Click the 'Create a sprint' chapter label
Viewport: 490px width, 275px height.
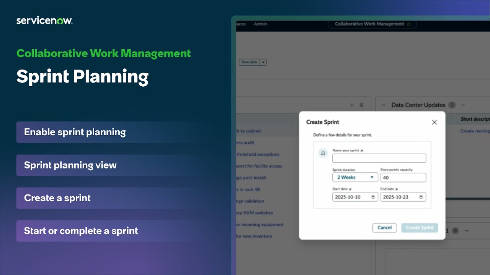click(x=57, y=198)
